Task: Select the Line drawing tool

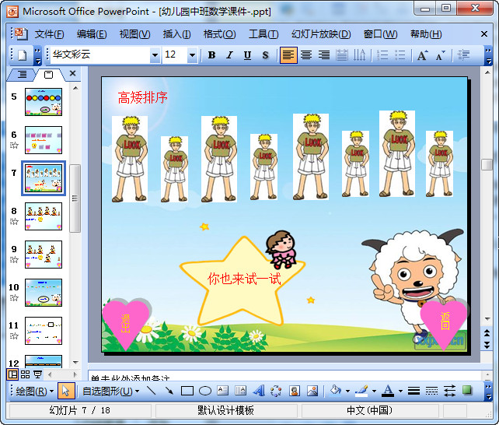Action: [151, 391]
